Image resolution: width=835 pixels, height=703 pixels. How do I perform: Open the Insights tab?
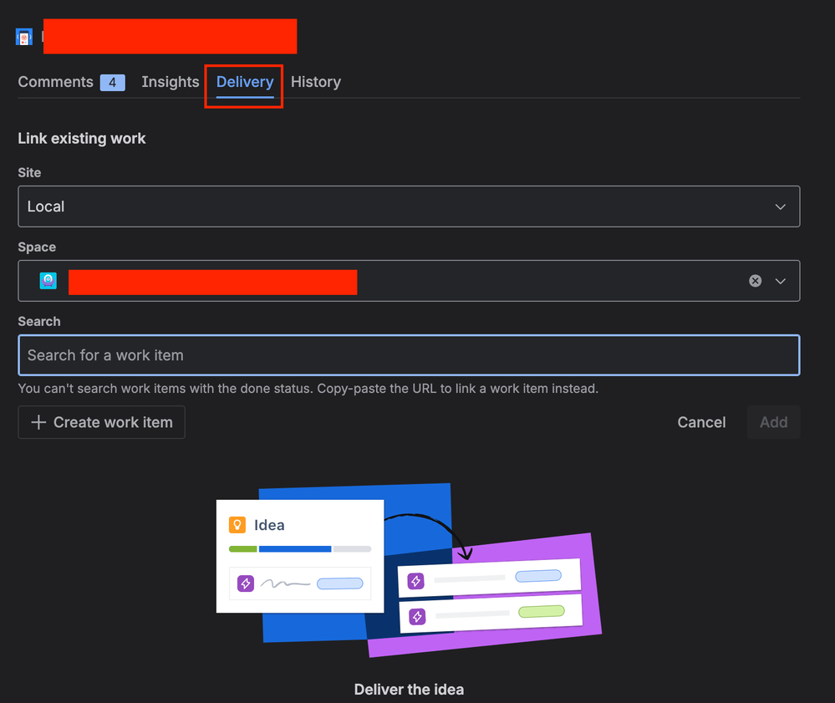click(170, 81)
